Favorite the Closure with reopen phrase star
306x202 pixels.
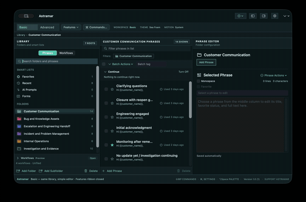[112, 103]
